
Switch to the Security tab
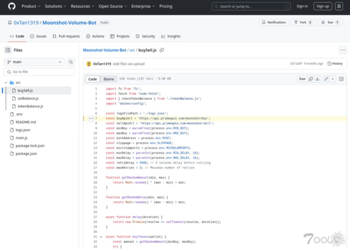pos(145,36)
